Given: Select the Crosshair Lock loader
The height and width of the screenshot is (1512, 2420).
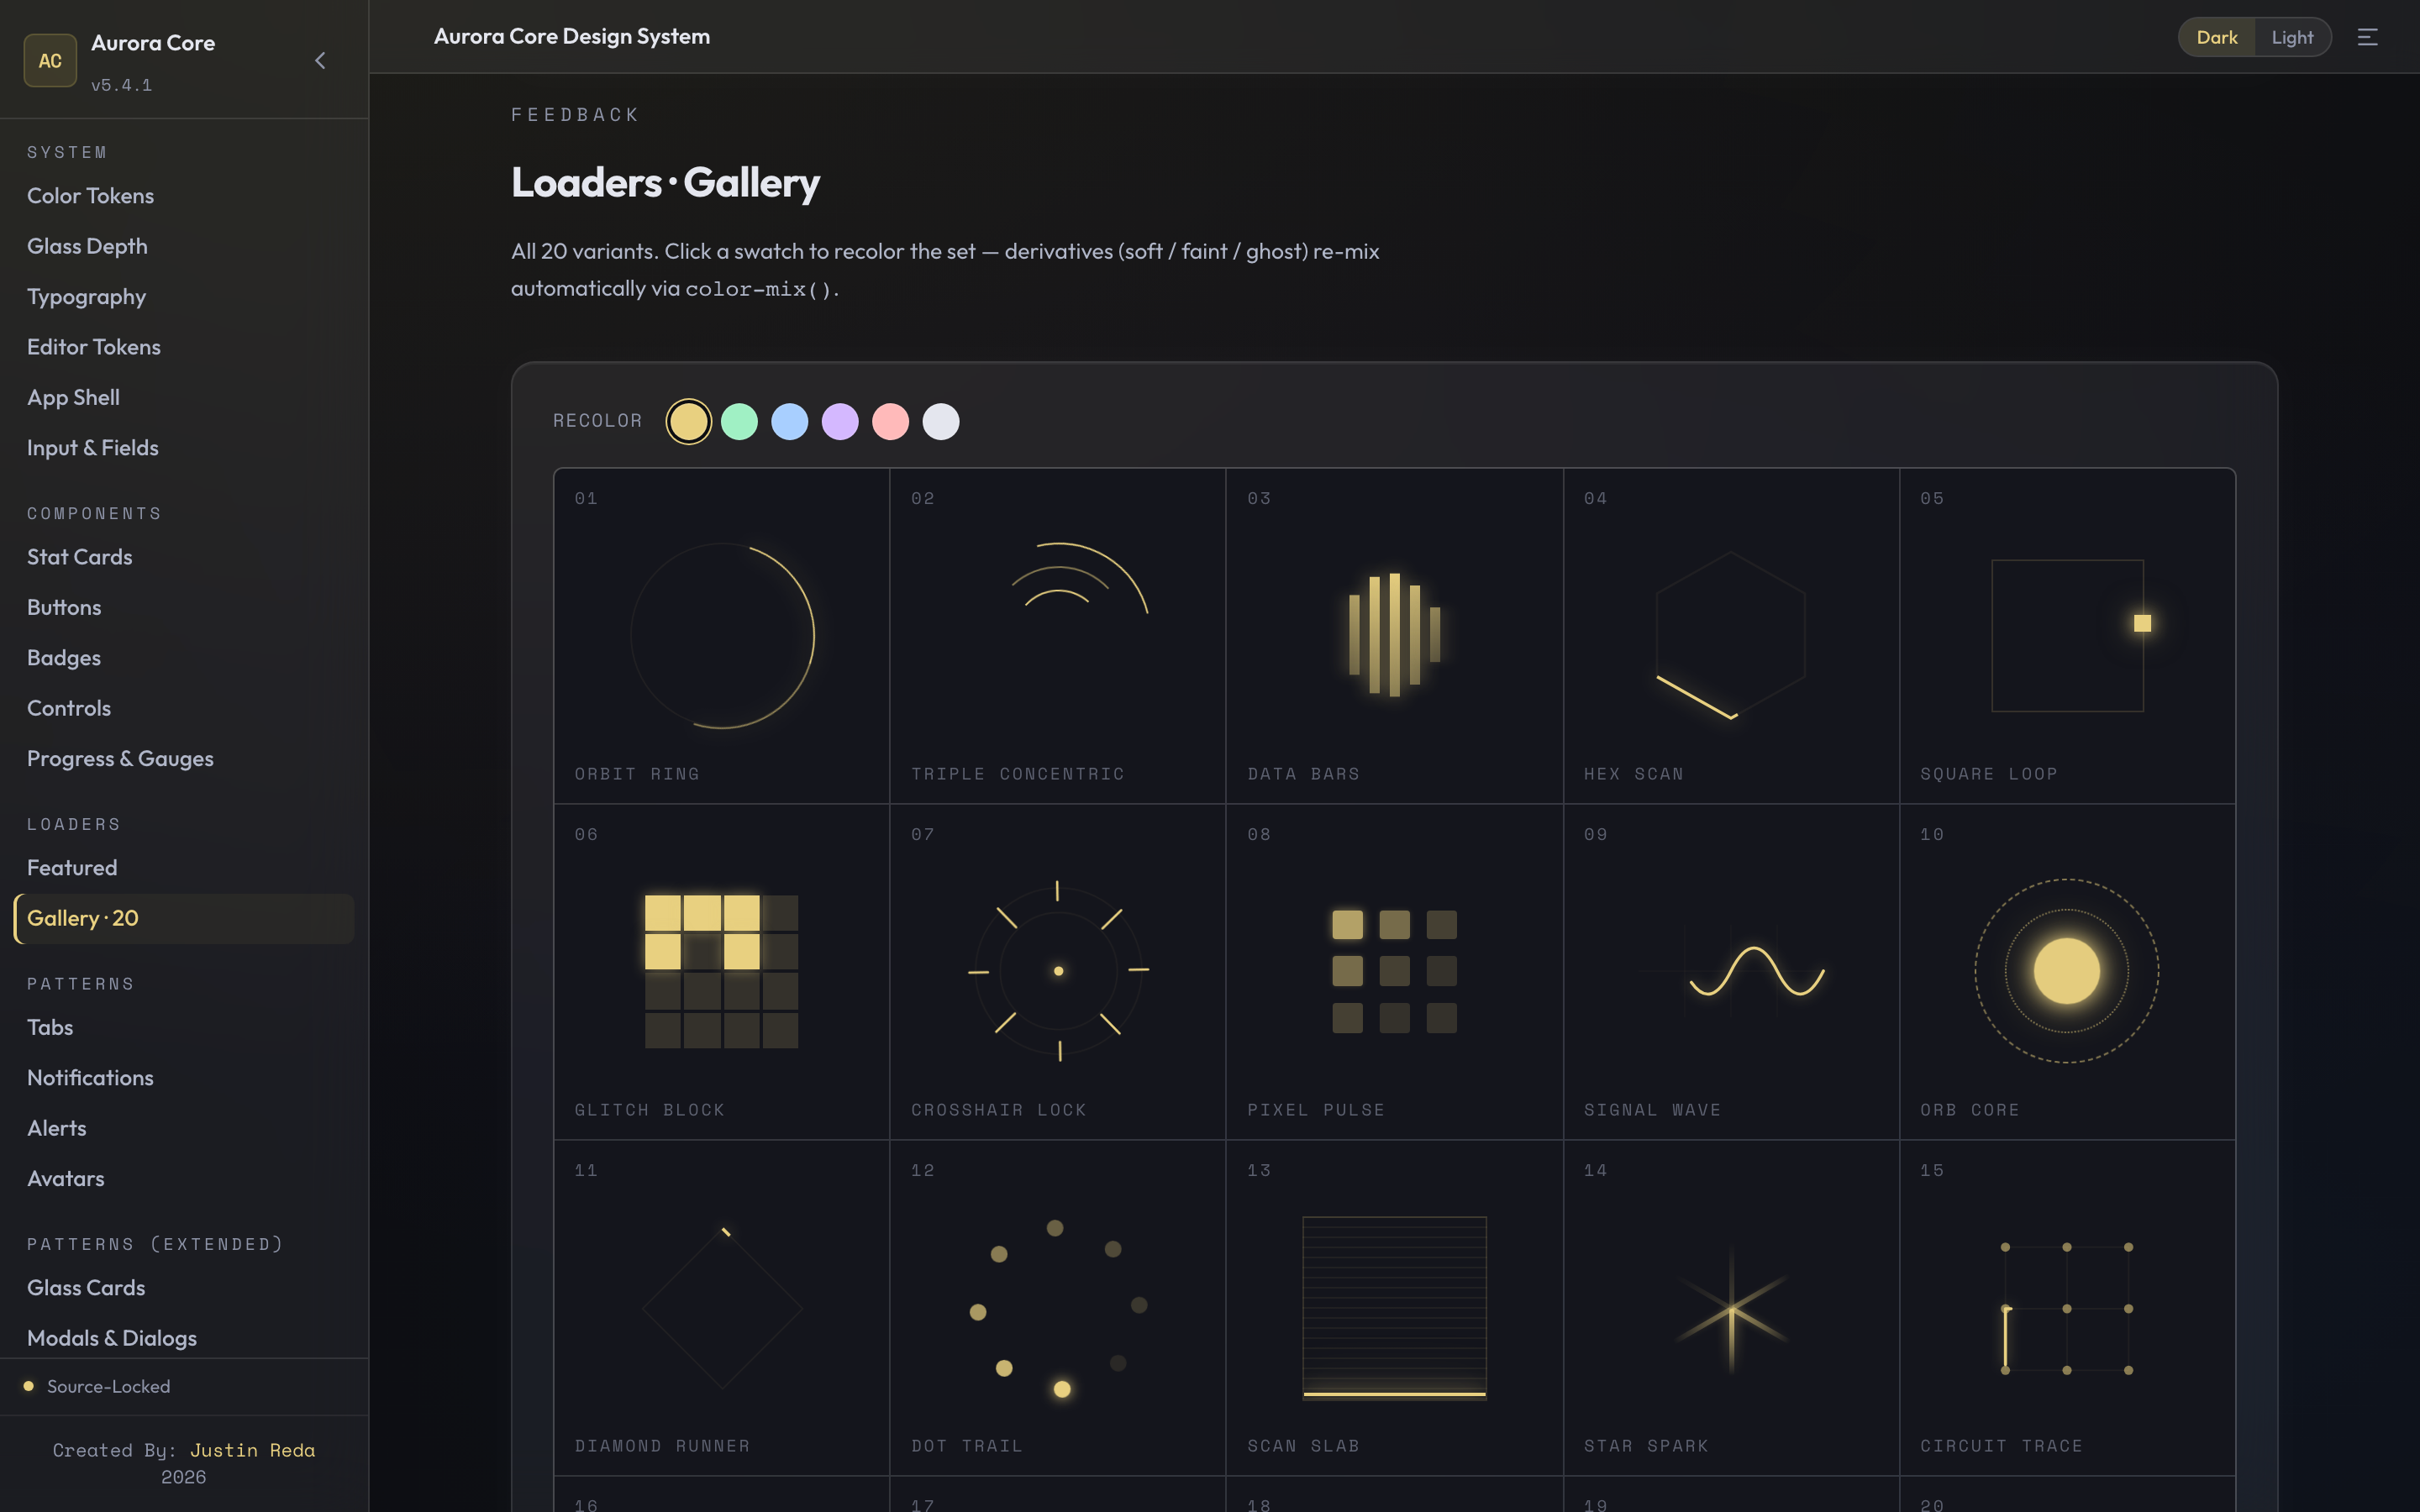Looking at the screenshot, I should pos(1058,972).
